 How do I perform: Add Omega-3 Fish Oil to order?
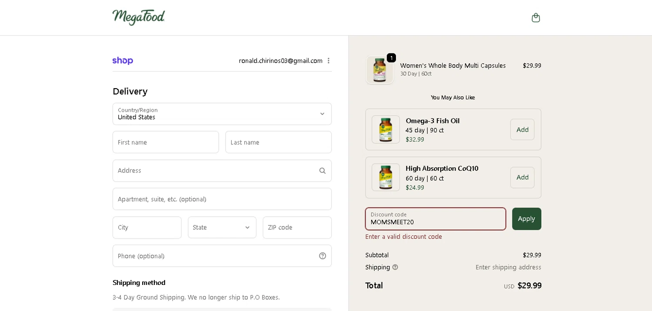click(522, 129)
